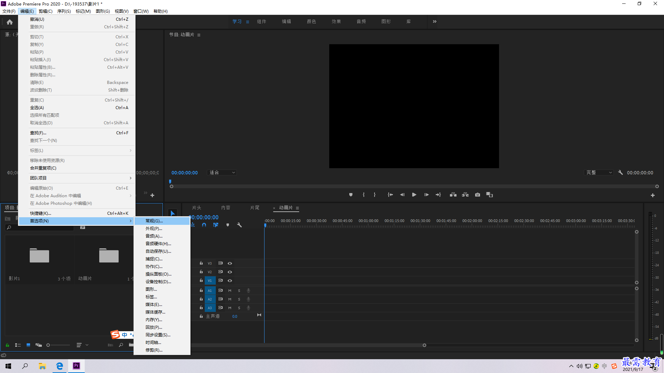
Task: Step forward one frame
Action: pyautogui.click(x=426, y=195)
